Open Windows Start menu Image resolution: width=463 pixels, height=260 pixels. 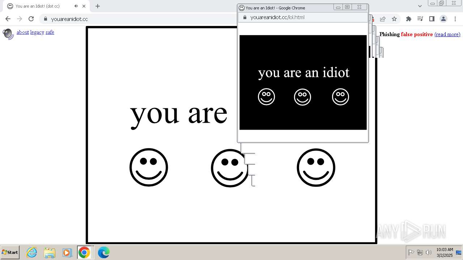pos(10,252)
